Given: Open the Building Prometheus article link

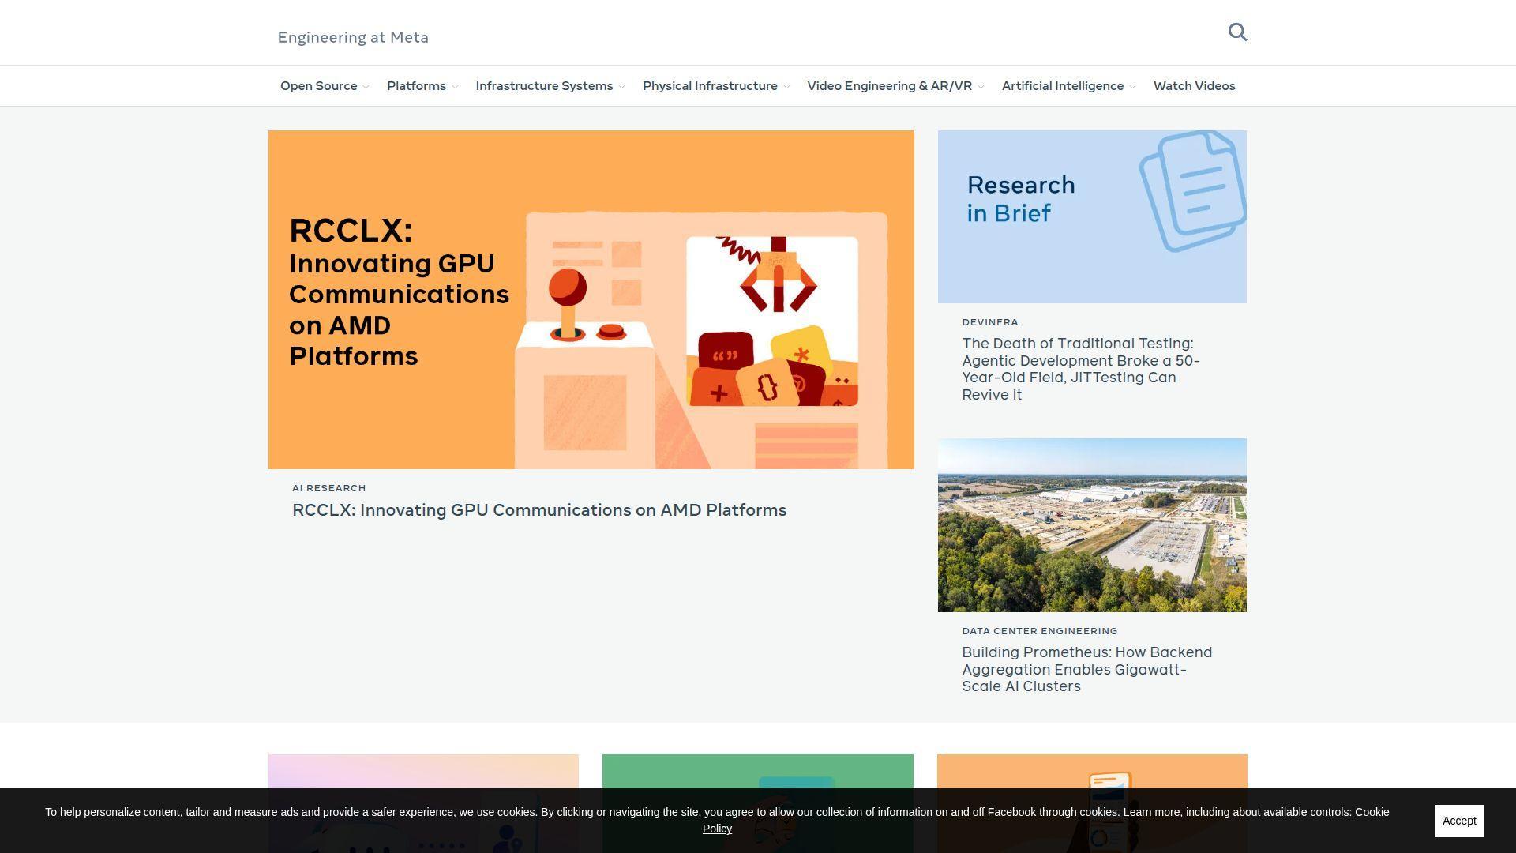Looking at the screenshot, I should coord(1086,669).
